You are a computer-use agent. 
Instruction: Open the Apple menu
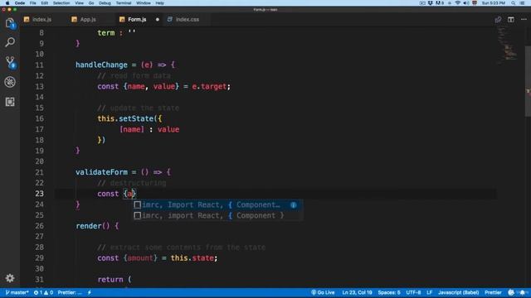click(7, 3)
